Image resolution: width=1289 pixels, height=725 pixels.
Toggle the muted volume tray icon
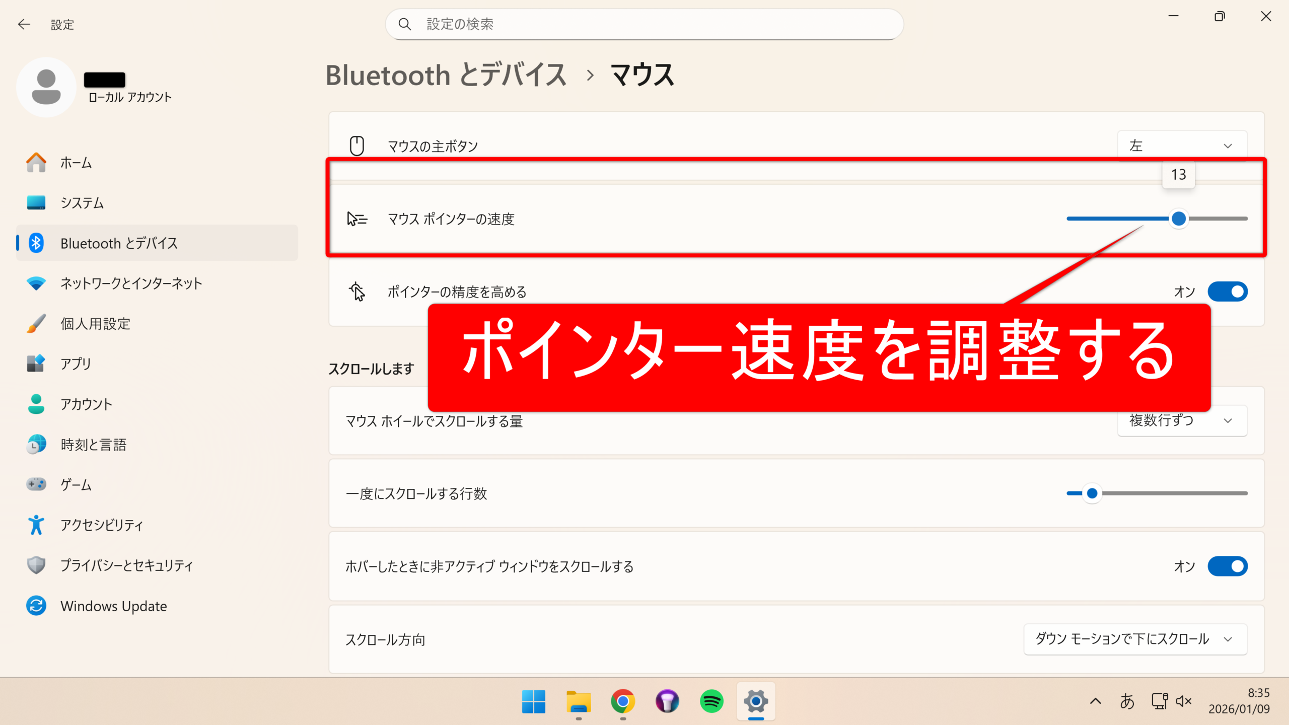1183,701
